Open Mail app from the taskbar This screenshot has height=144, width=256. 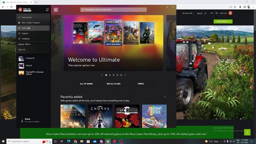point(95,141)
